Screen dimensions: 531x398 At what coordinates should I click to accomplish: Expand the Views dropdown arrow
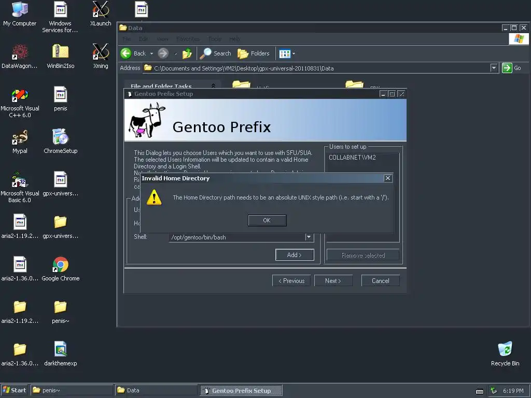point(294,53)
